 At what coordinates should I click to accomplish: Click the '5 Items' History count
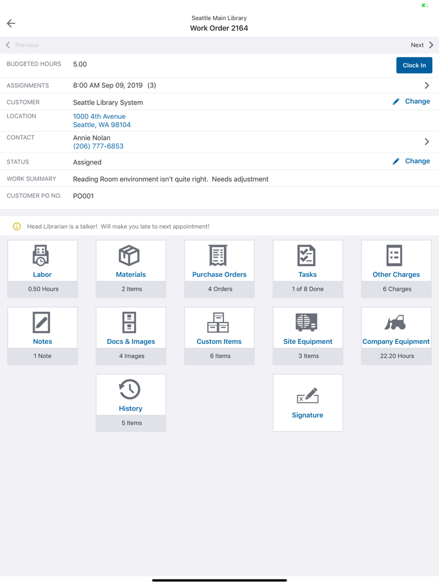coord(132,423)
